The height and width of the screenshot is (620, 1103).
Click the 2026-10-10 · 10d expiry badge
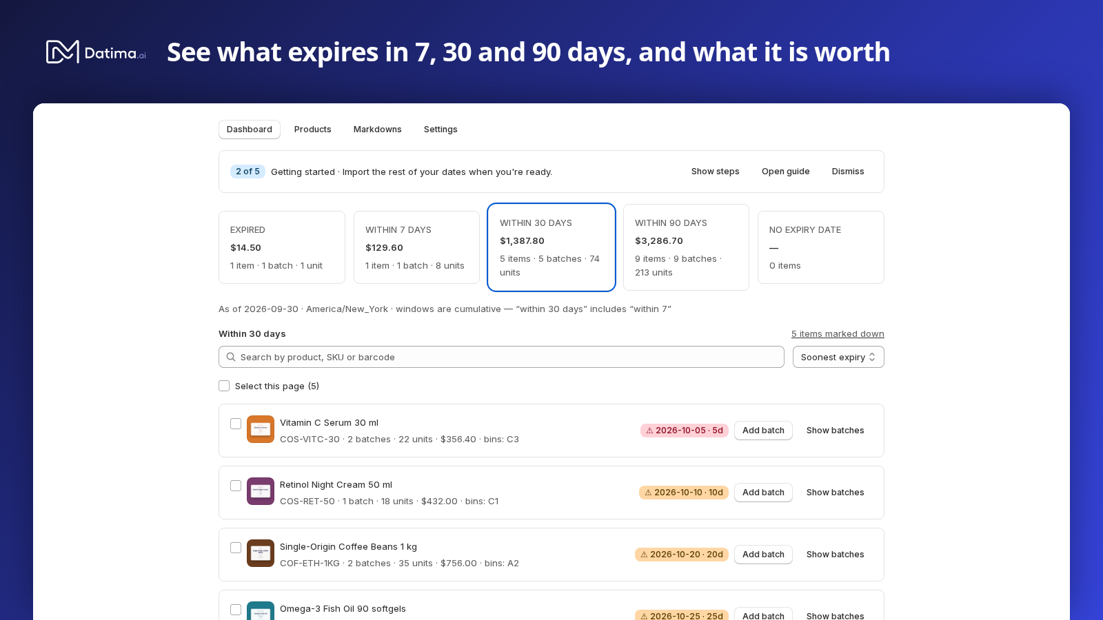point(684,493)
